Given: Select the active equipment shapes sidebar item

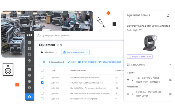Looking at the screenshot, I should [x=29, y=96].
